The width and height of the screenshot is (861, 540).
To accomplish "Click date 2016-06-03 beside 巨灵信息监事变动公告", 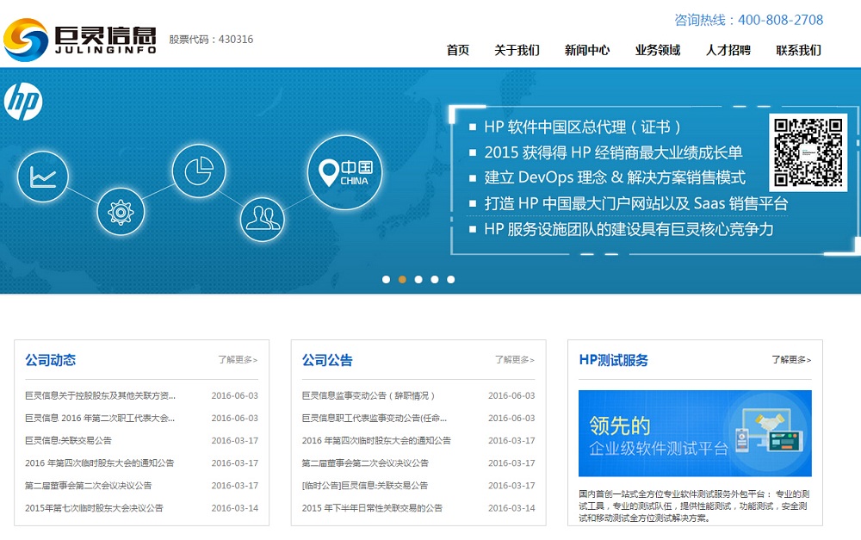I will [511, 395].
